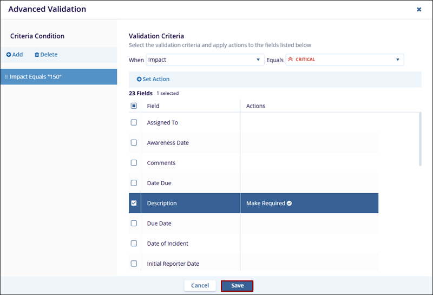Click the Make Required checkmark icon

pyautogui.click(x=290, y=204)
